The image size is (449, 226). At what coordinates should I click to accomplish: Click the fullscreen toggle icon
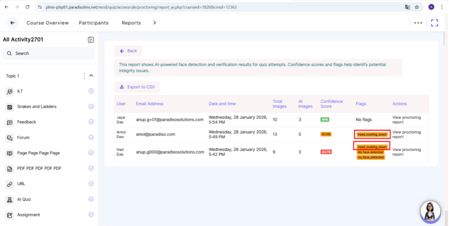[435, 23]
